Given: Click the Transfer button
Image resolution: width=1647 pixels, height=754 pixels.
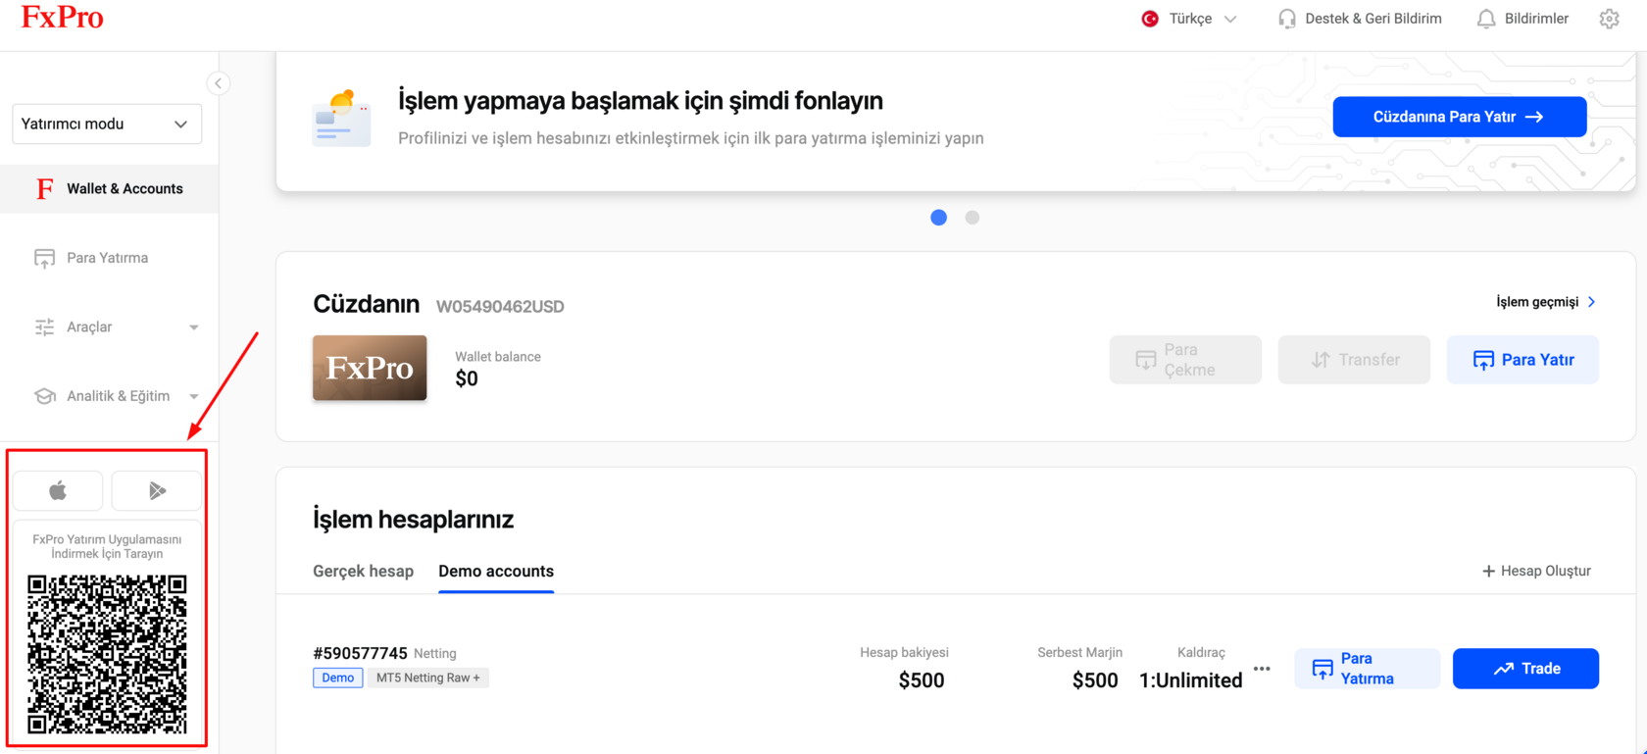Looking at the screenshot, I should (1354, 360).
